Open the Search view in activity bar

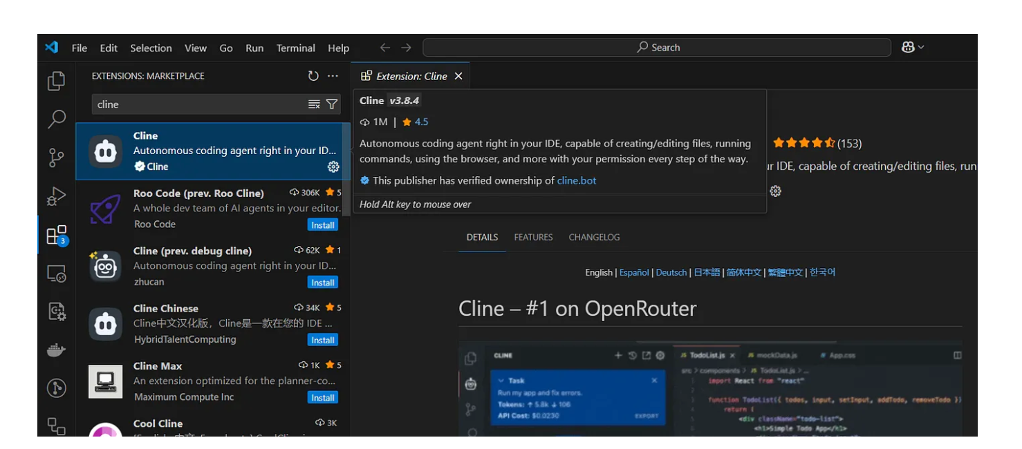click(56, 119)
